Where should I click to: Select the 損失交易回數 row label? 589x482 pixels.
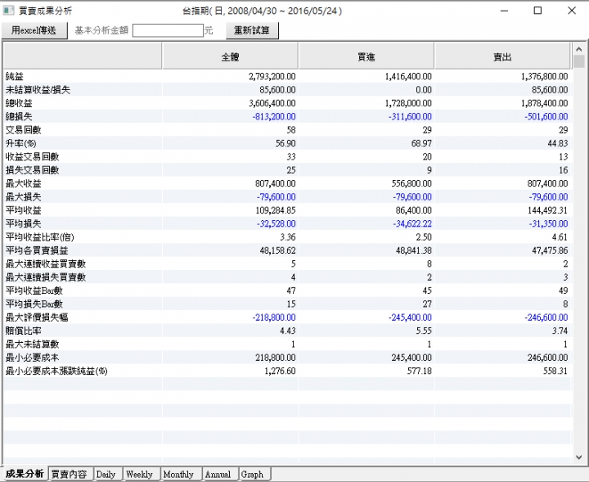coord(32,170)
